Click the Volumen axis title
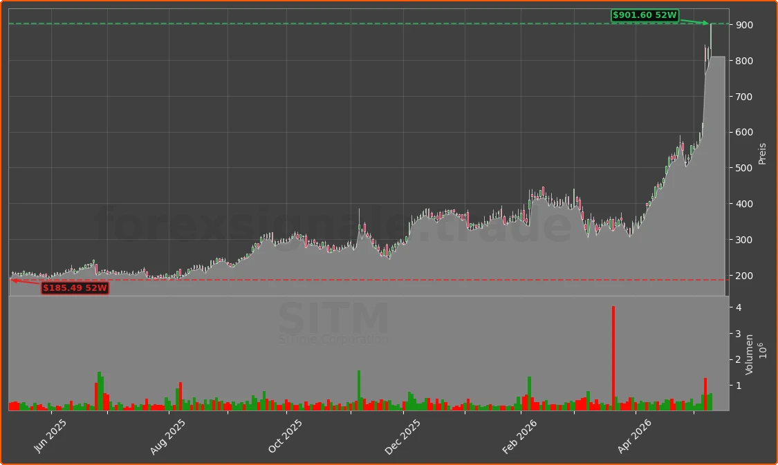Screen dimensions: 778x465 point(749,354)
